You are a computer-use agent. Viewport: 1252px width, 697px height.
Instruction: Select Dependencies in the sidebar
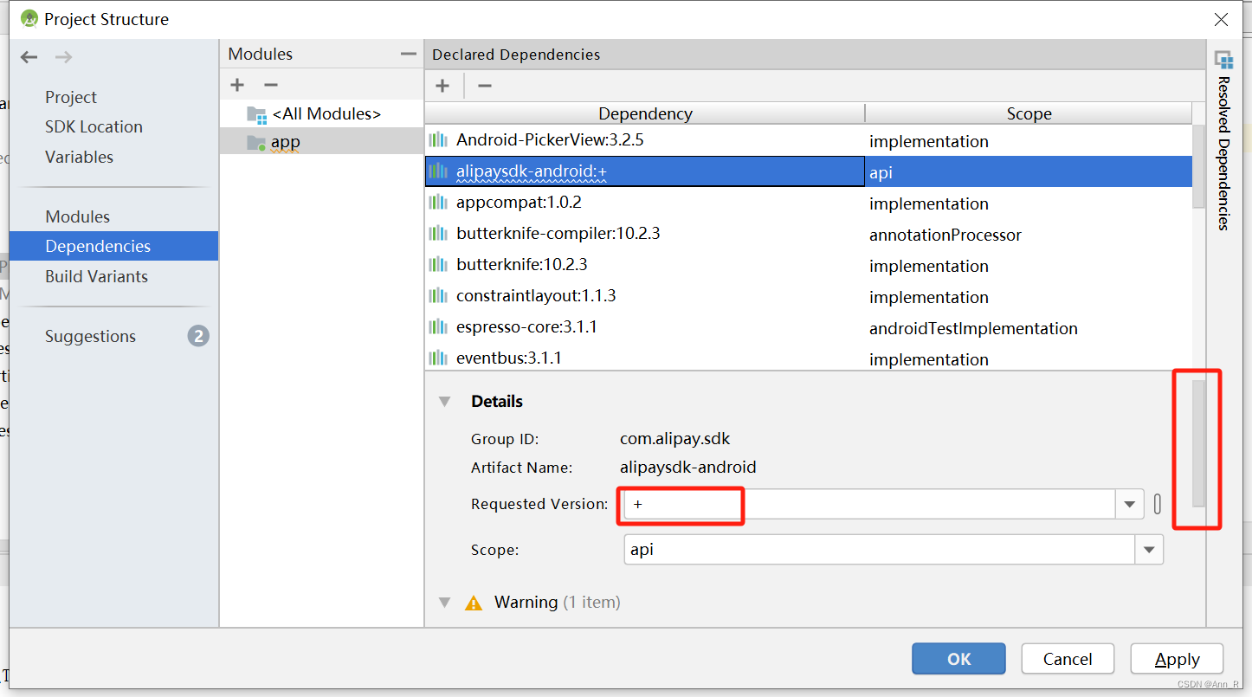(x=113, y=246)
